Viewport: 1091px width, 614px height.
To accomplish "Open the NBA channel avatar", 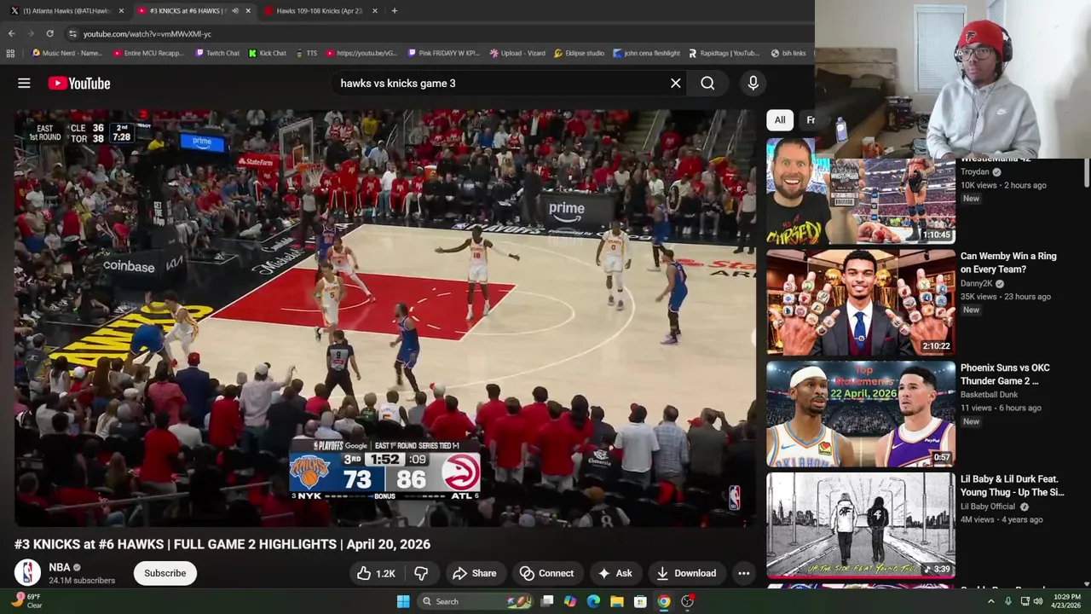I will pyautogui.click(x=27, y=573).
